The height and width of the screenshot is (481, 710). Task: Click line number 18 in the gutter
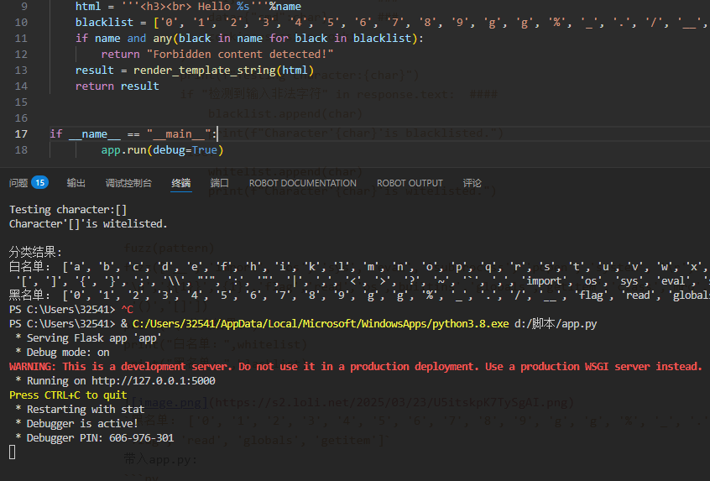(x=21, y=149)
